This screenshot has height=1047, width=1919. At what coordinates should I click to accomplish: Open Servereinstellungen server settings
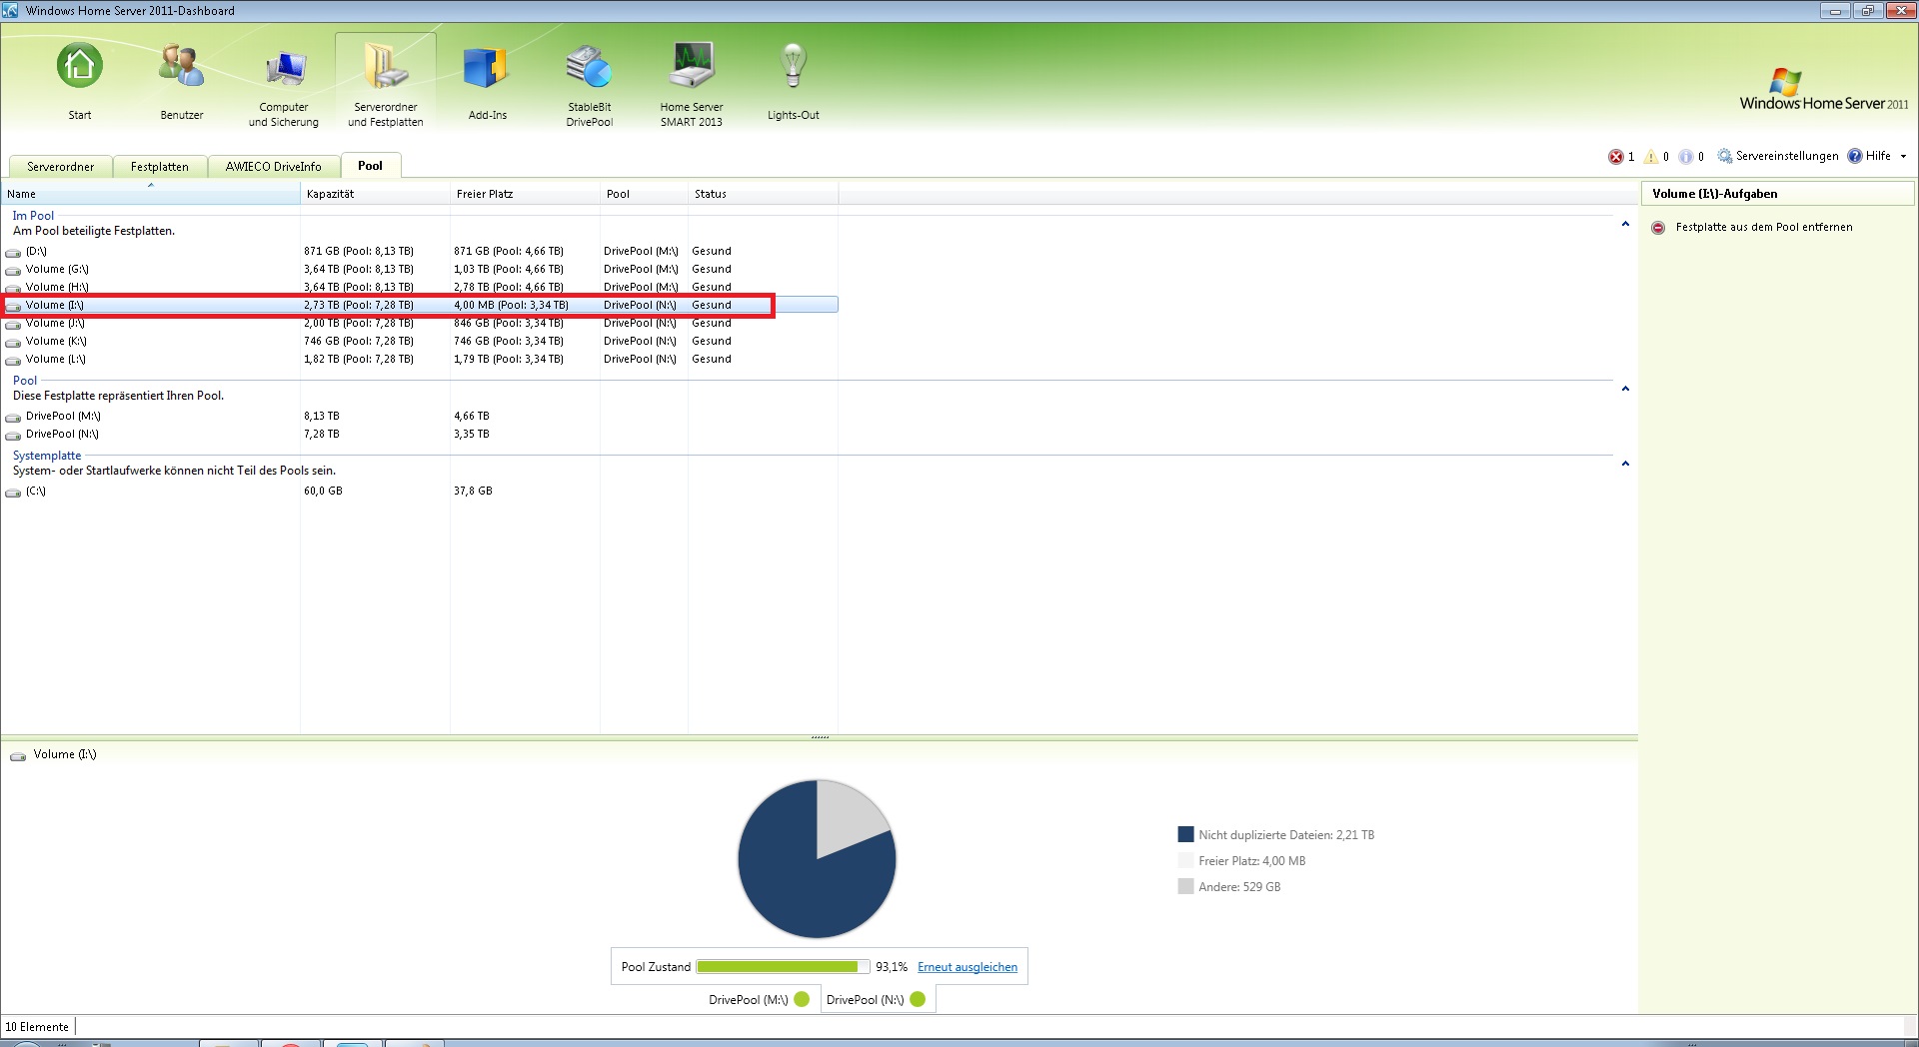pyautogui.click(x=1778, y=156)
